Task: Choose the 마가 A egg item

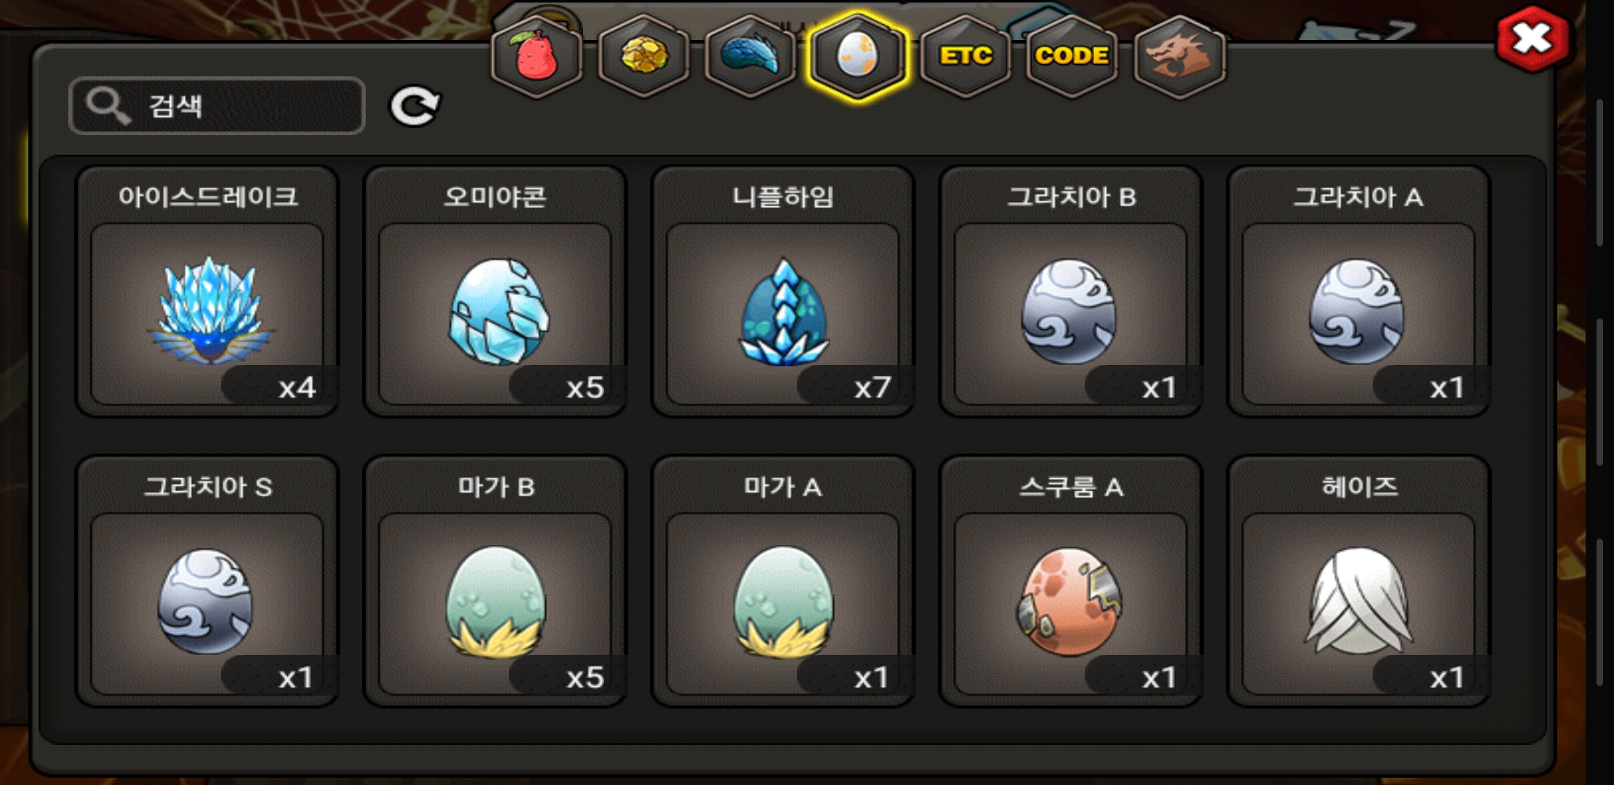Action: point(783,581)
